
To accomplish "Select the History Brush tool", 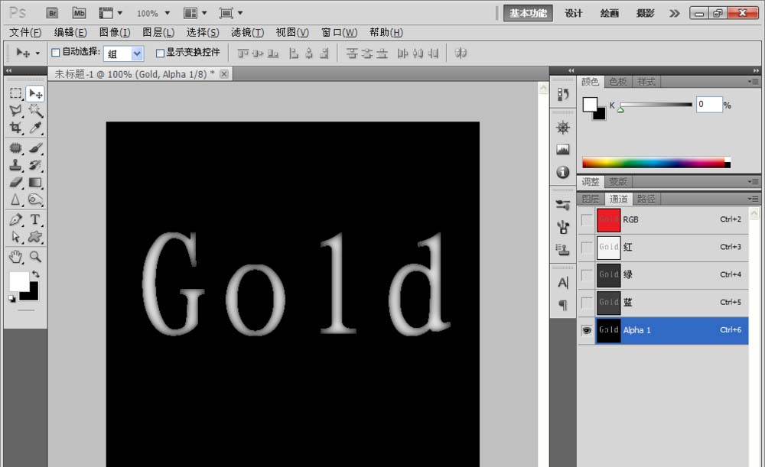I will 35,165.
